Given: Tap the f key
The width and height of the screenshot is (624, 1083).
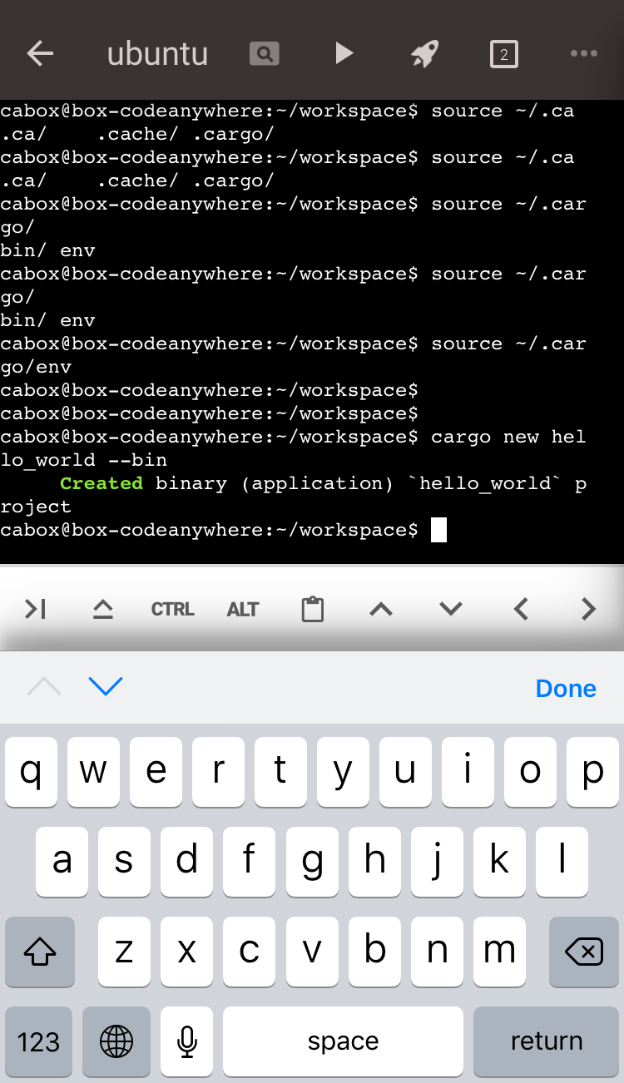Looking at the screenshot, I should [x=250, y=861].
